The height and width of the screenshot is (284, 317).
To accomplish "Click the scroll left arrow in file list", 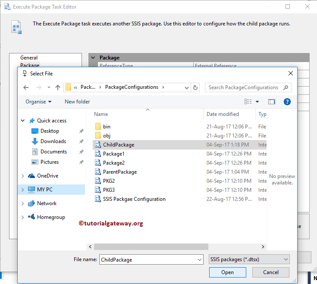I will coord(90,247).
